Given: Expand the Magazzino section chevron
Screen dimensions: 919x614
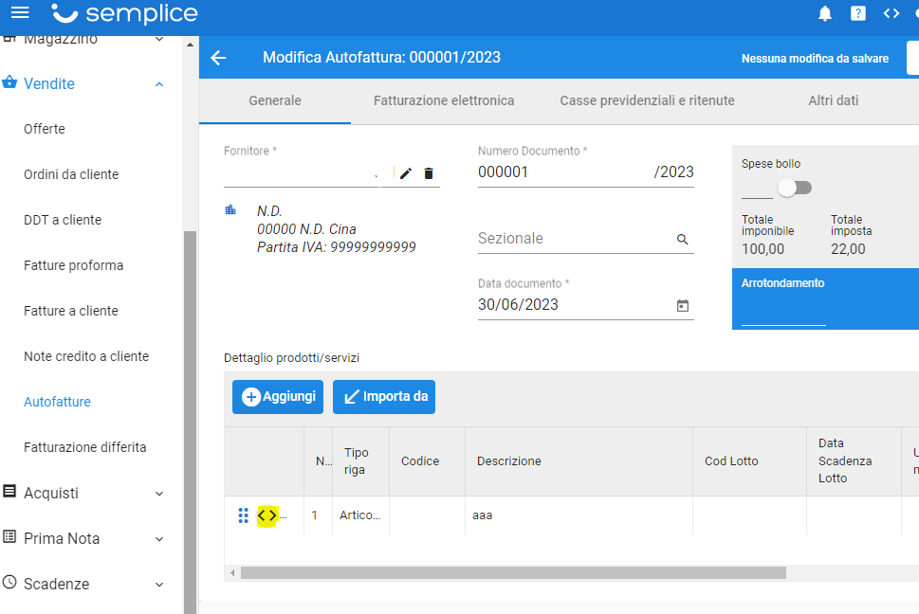Looking at the screenshot, I should (159, 40).
